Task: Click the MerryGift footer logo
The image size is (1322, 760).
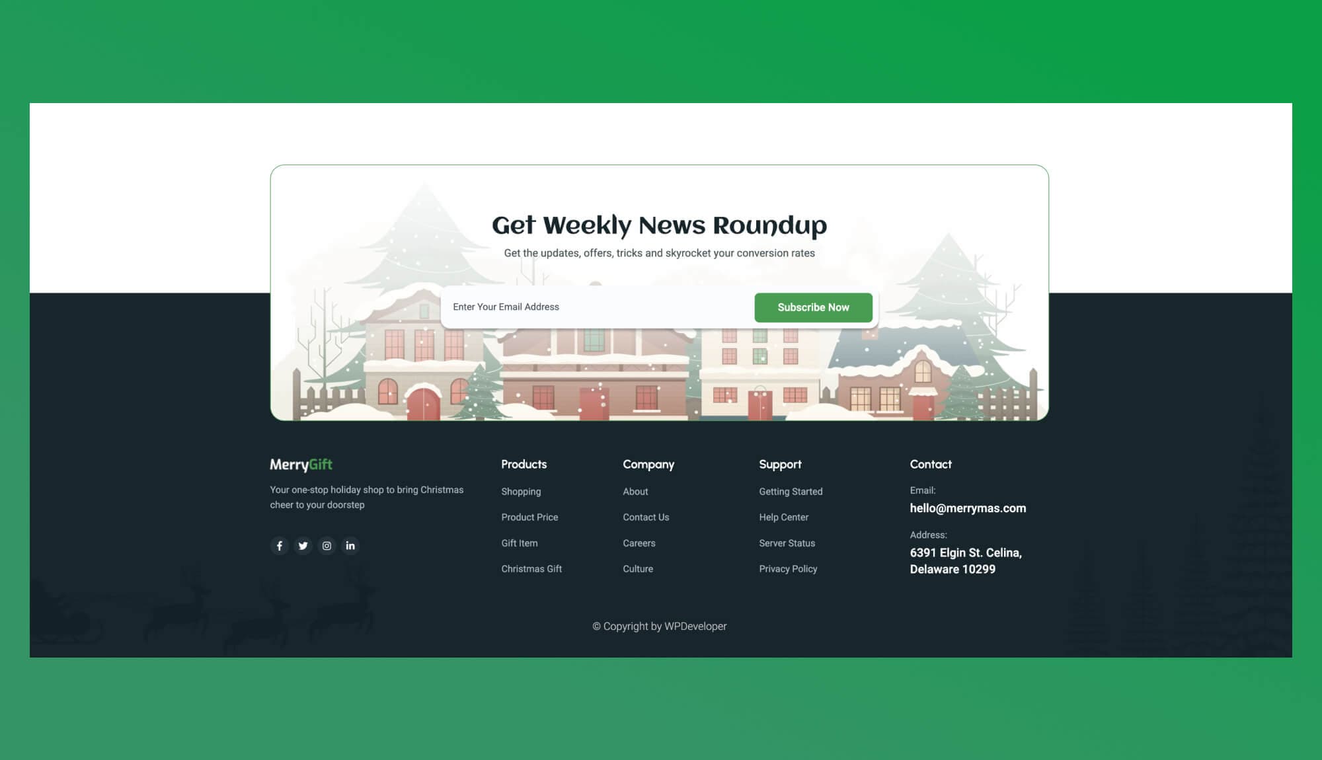Action: click(301, 465)
